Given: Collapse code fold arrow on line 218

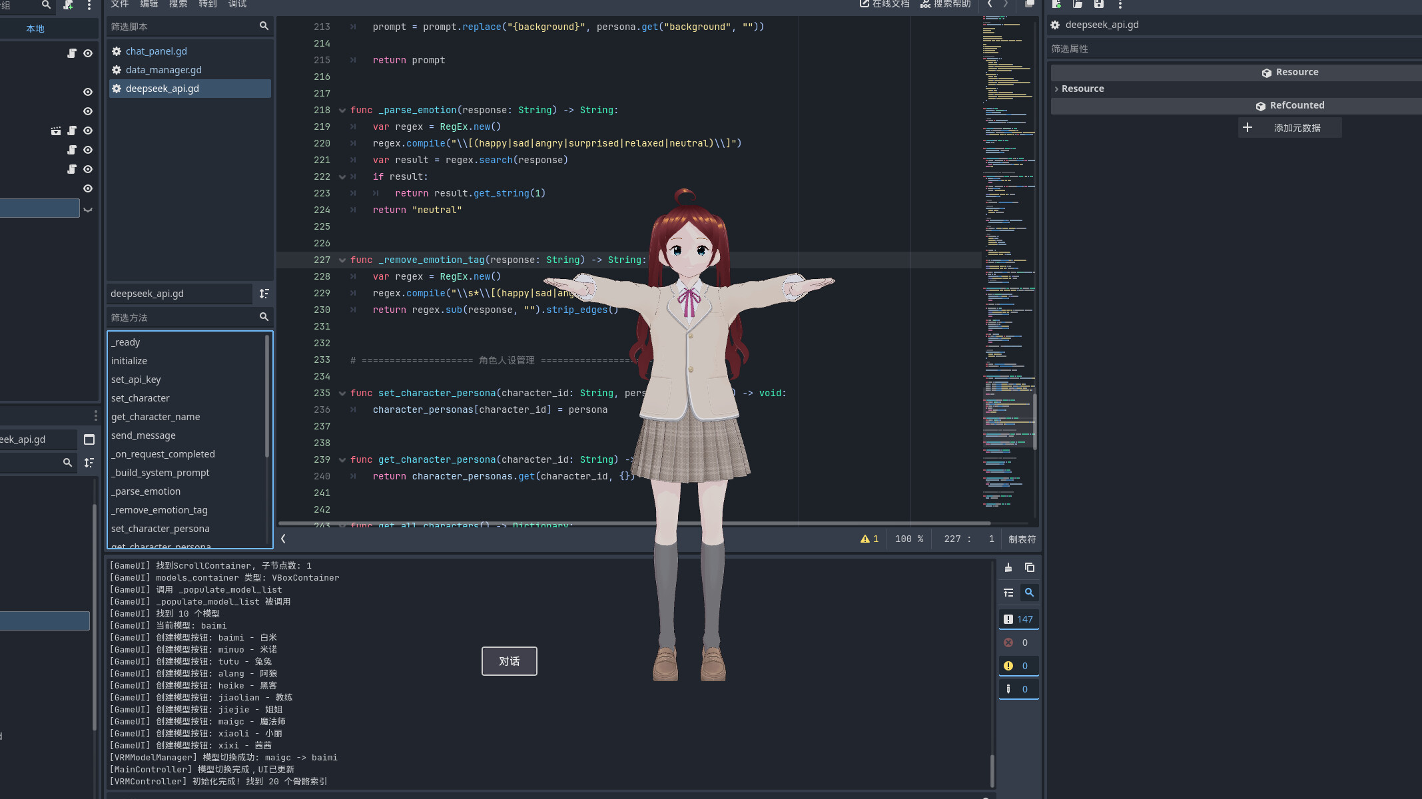Looking at the screenshot, I should coord(342,110).
